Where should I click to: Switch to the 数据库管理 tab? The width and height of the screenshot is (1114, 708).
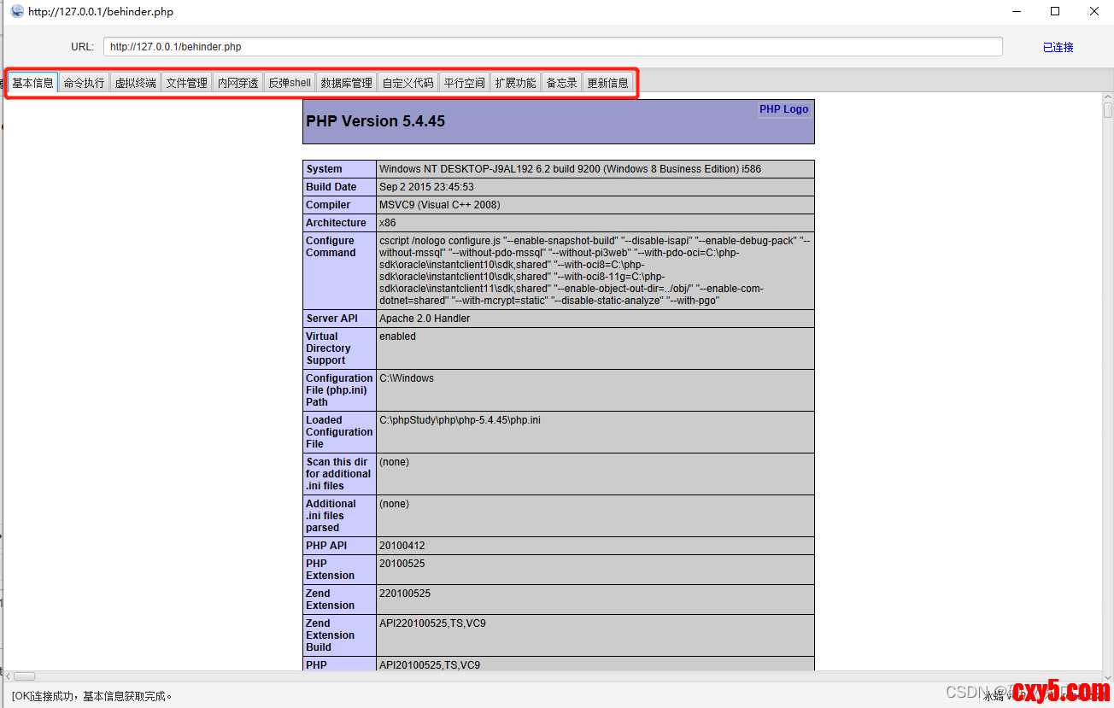pos(346,83)
